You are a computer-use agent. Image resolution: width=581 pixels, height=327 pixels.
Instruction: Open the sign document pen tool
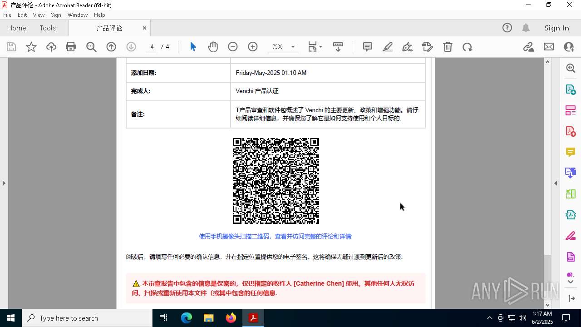tap(407, 47)
